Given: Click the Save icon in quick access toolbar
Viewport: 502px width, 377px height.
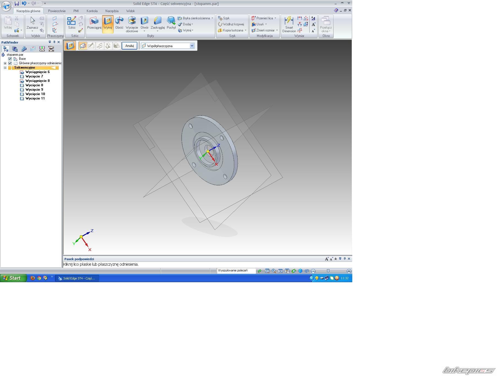Looking at the screenshot, I should tap(17, 4).
